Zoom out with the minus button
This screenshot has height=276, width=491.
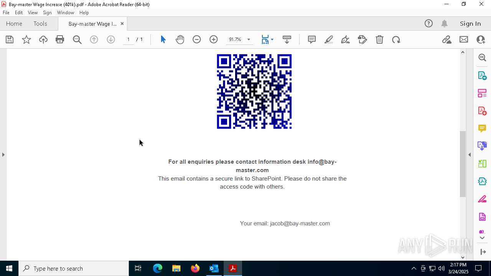tap(197, 39)
